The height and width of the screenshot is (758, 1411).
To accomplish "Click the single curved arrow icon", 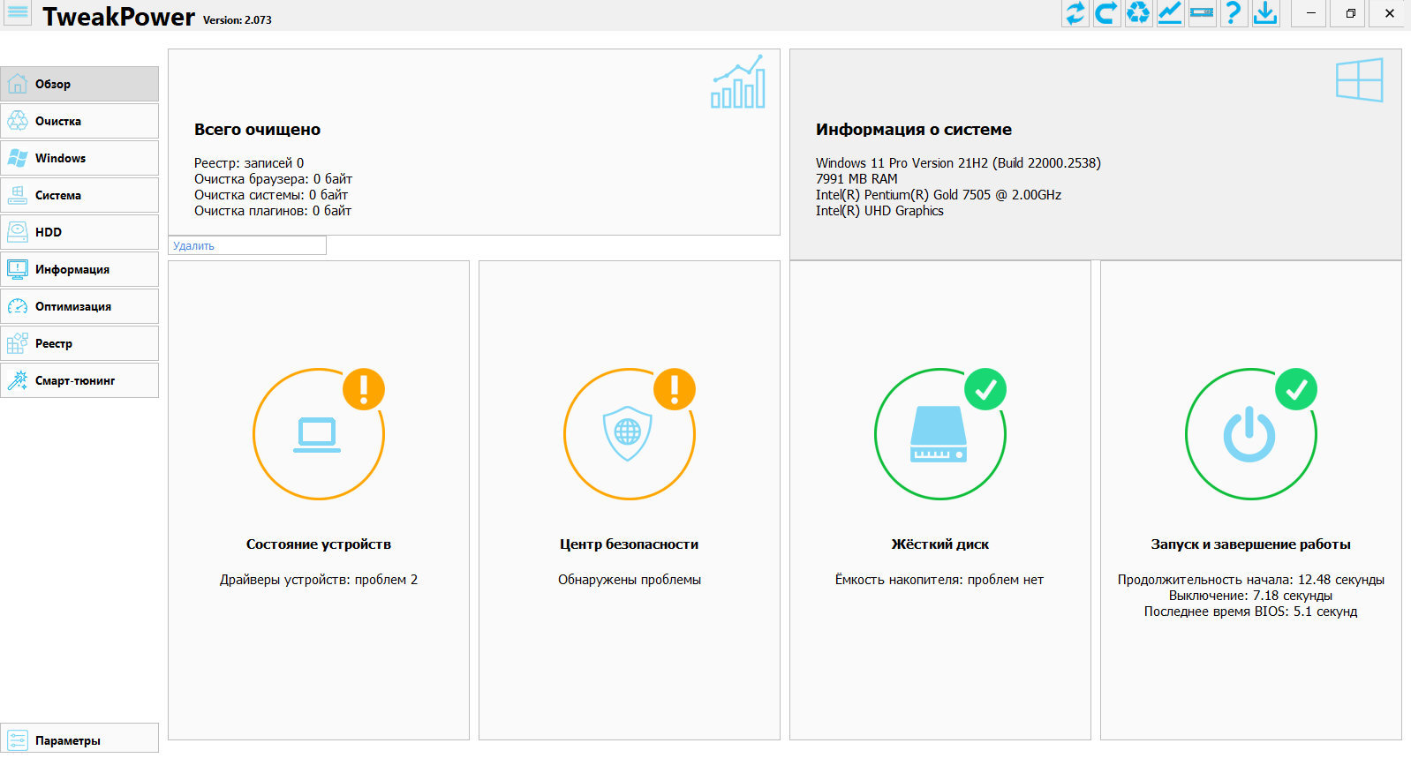I will pos(1106,13).
